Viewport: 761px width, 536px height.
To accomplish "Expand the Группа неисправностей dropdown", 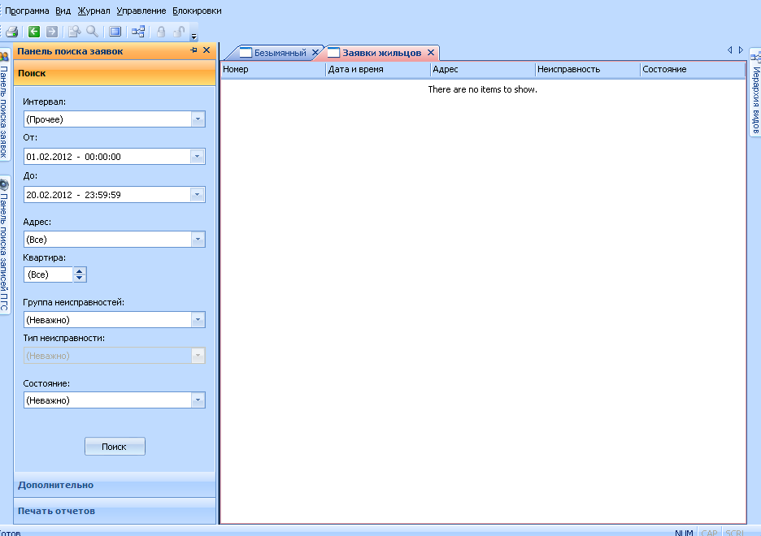I will [x=198, y=320].
